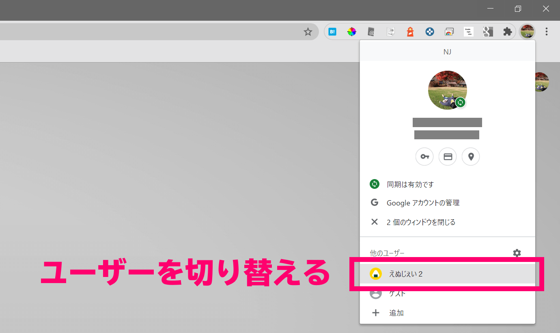Open profile menu via avatar icon
The width and height of the screenshot is (560, 333).
tap(527, 31)
